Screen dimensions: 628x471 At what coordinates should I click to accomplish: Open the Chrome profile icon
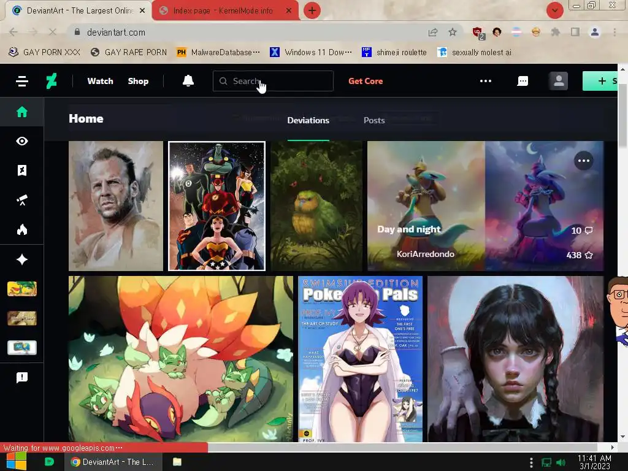tap(595, 32)
